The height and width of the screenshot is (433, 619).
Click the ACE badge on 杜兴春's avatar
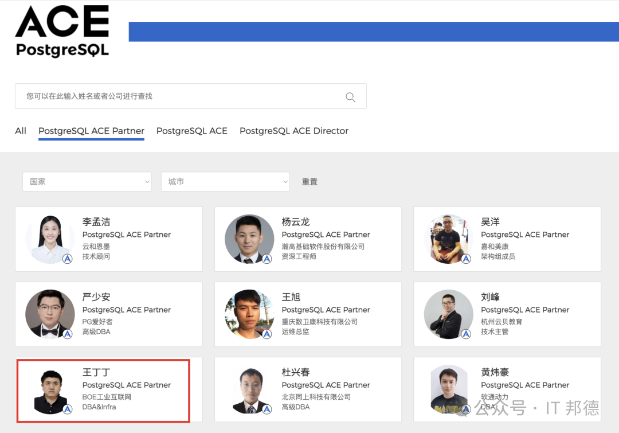point(267,409)
